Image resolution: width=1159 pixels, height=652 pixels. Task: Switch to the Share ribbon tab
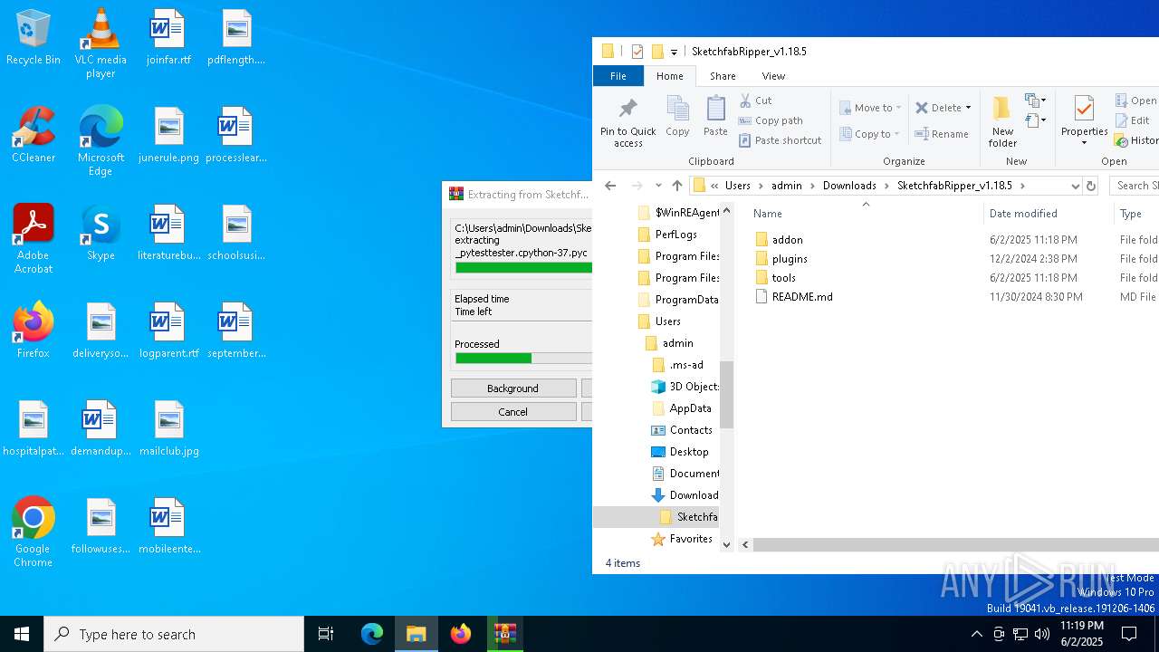coord(723,76)
